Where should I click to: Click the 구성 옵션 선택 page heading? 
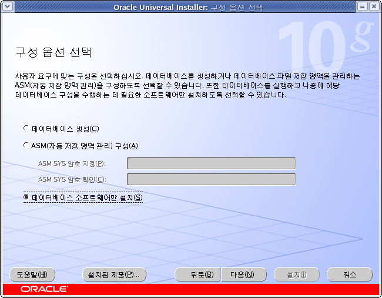(53, 52)
